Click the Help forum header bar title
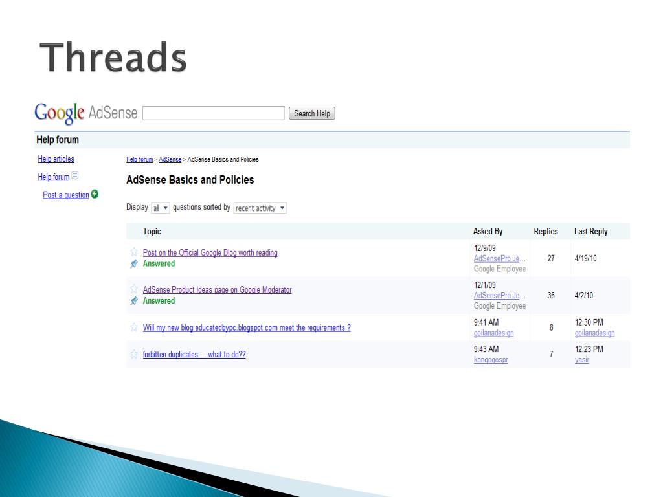The image size is (663, 497). pos(58,140)
